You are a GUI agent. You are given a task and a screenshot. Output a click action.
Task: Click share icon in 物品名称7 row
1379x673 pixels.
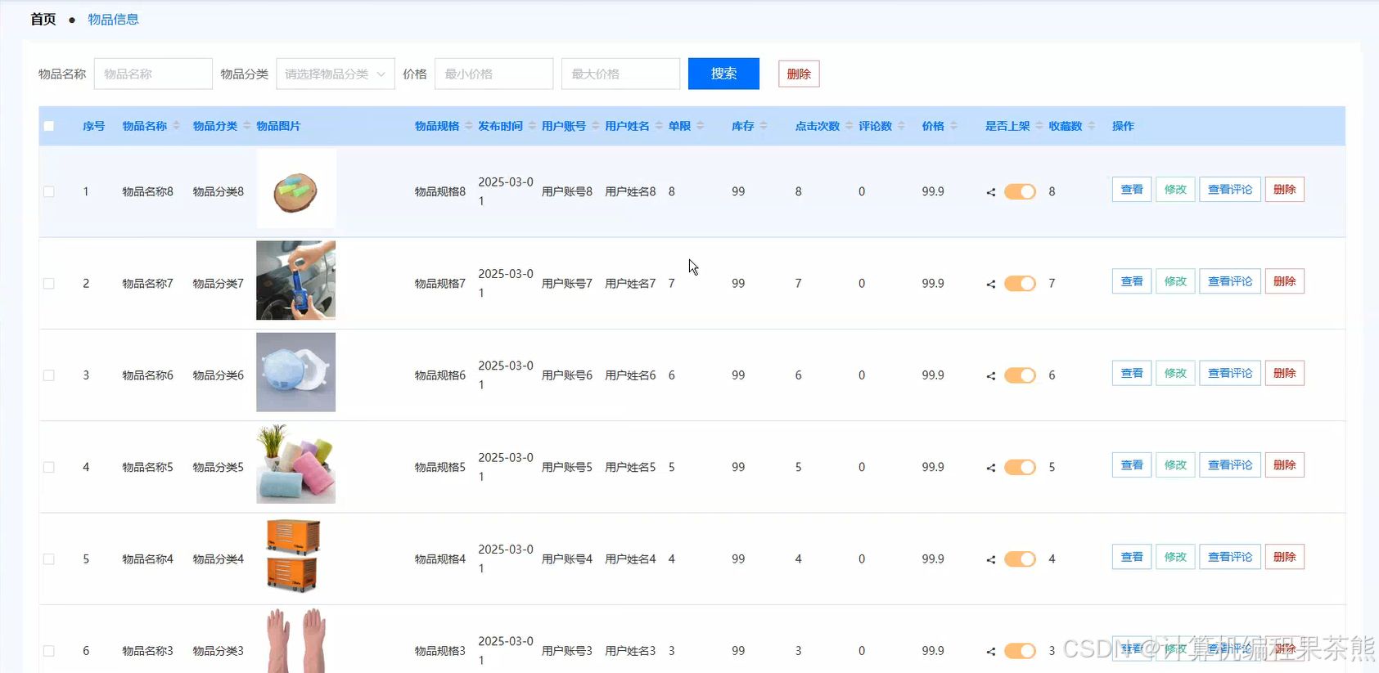pos(991,284)
